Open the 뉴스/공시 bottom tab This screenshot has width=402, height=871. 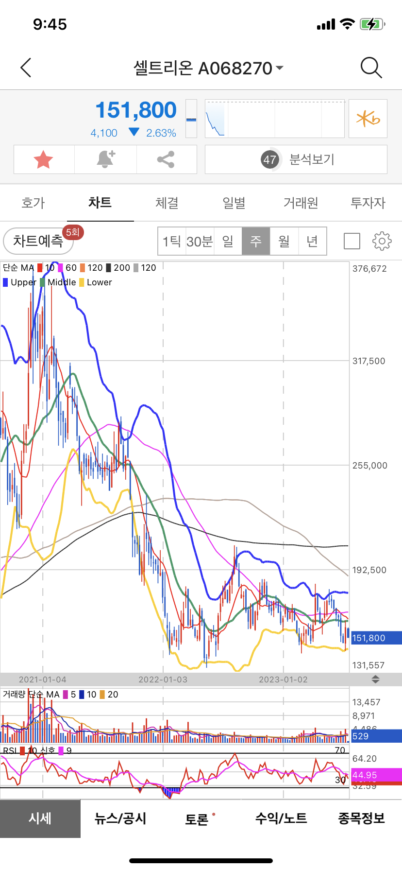tap(120, 819)
